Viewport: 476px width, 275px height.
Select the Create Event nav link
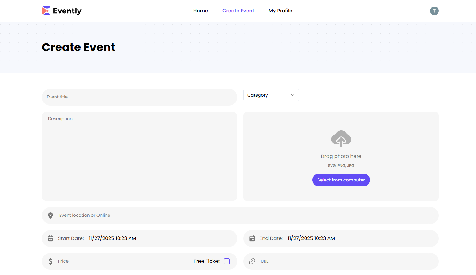(238, 11)
